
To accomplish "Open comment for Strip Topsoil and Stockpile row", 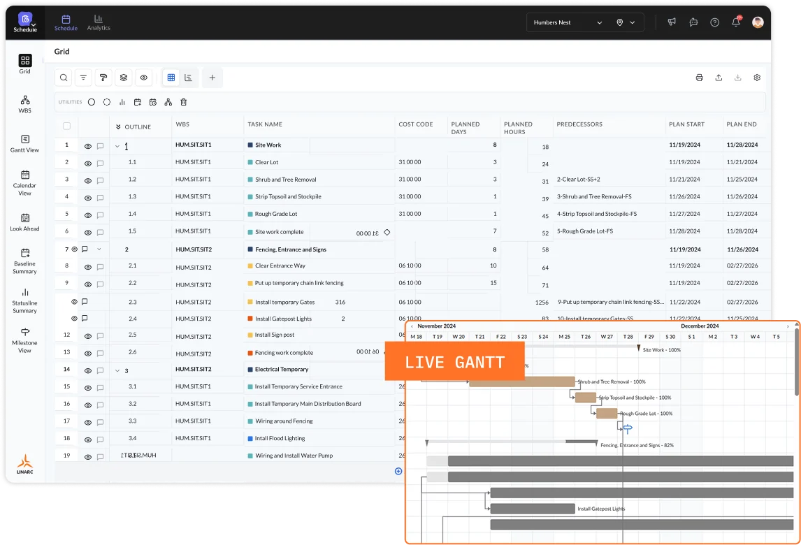I will 100,198.
